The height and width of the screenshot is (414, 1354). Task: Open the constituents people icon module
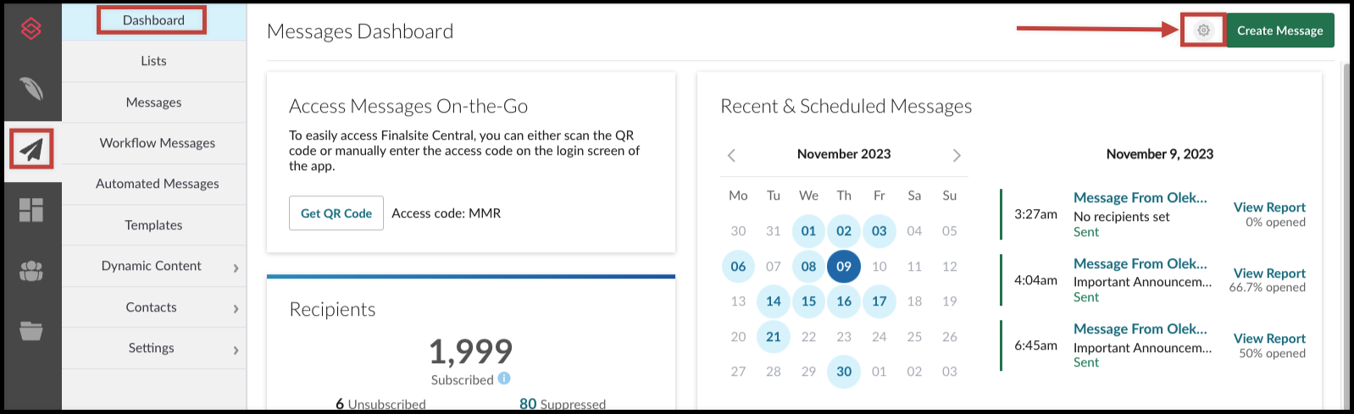[x=31, y=271]
